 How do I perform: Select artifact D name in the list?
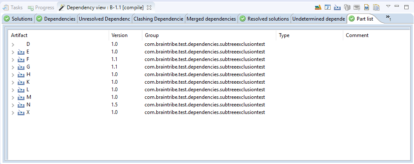28,44
